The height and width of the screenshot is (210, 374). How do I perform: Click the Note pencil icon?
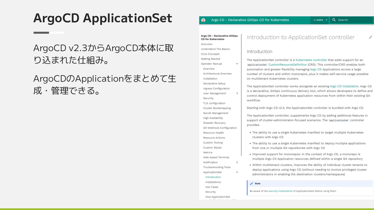(251, 184)
